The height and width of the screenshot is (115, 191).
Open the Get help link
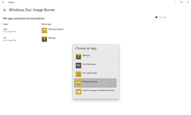tap(163, 17)
